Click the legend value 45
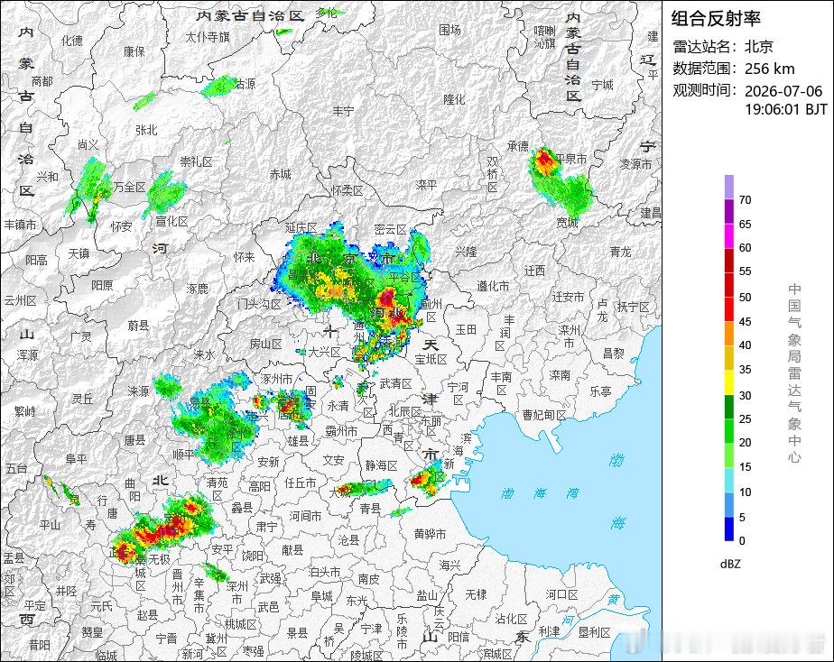Screen dimensions: 834x662 (x=746, y=322)
